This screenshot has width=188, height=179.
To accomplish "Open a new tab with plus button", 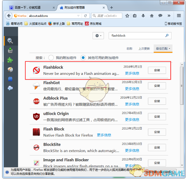I will (x=112, y=8).
